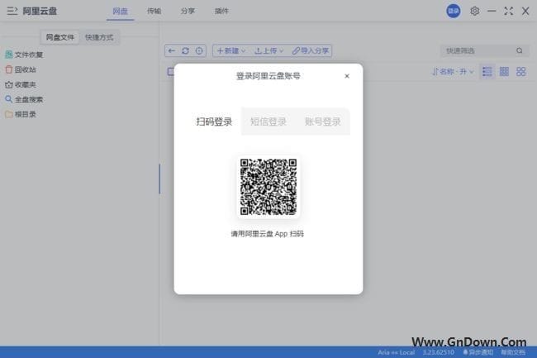537x358 pixels.
Task: Open 回收站 recycle bin
Action: pos(21,69)
